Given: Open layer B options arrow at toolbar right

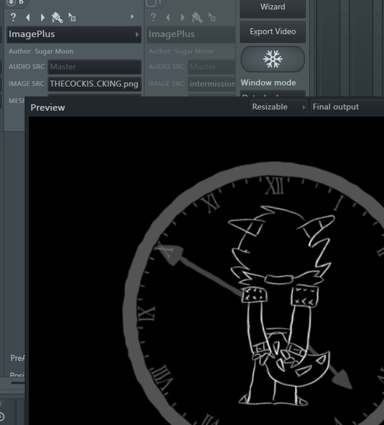Looking at the screenshot, I should (x=132, y=17).
